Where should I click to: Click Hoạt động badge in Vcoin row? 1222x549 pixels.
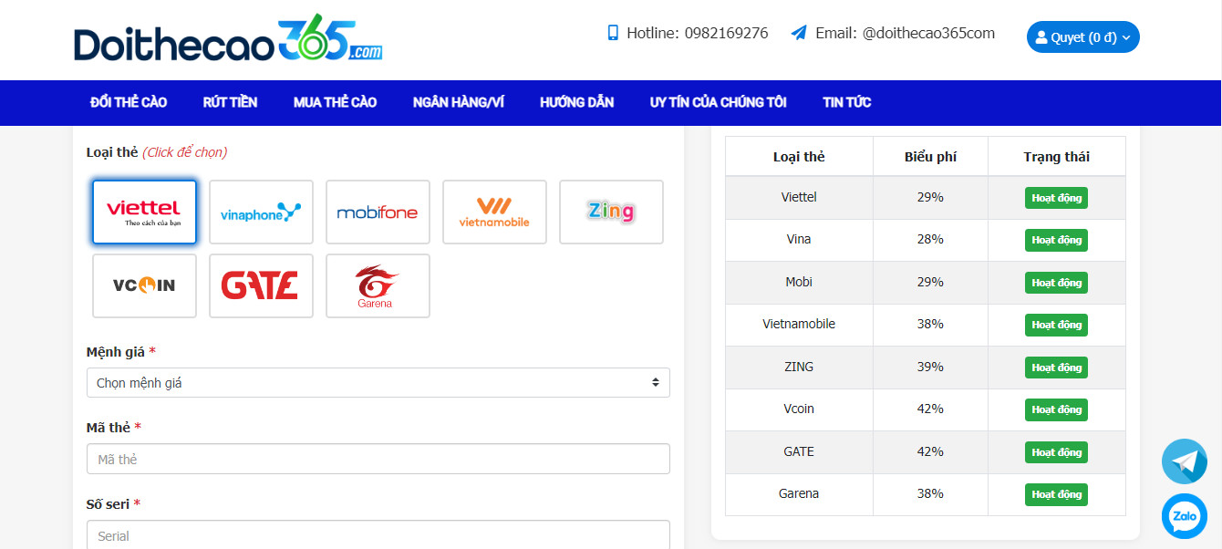(1056, 409)
